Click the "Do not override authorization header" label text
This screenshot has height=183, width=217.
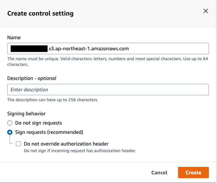pos(66,144)
